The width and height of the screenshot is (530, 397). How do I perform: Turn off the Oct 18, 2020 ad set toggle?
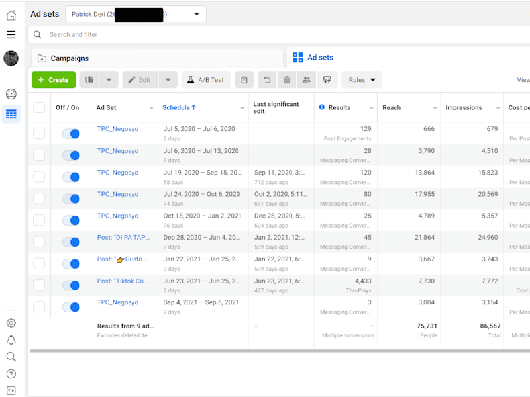71,220
